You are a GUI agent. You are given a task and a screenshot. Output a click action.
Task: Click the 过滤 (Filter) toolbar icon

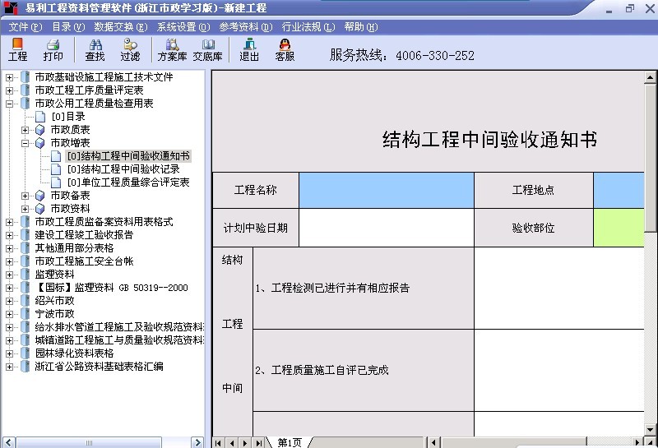coord(130,49)
